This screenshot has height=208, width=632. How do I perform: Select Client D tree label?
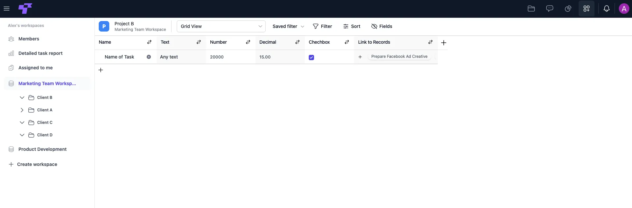[x=45, y=135]
